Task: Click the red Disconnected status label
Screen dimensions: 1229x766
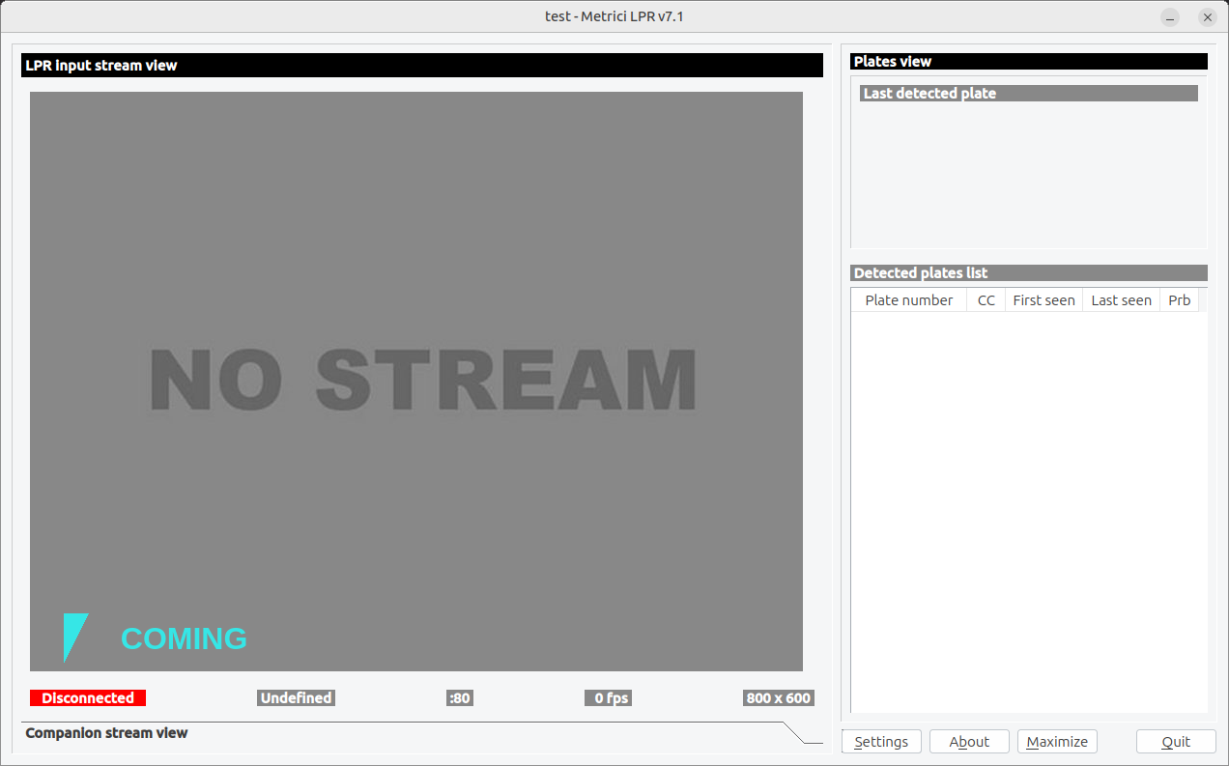Action: [88, 697]
